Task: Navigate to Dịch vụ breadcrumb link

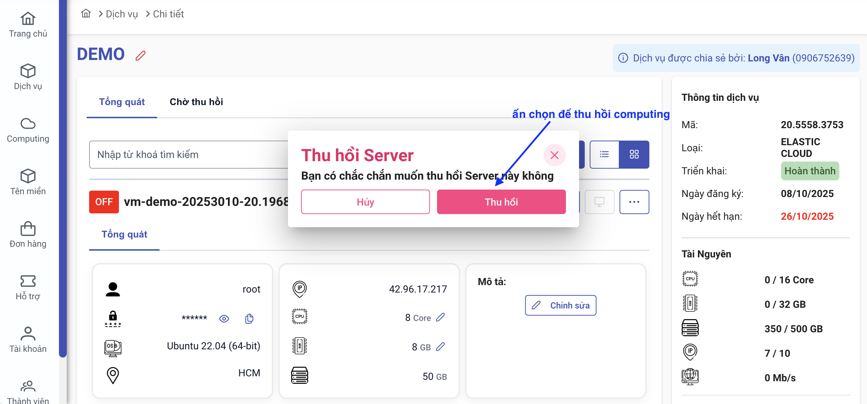Action: [x=122, y=14]
